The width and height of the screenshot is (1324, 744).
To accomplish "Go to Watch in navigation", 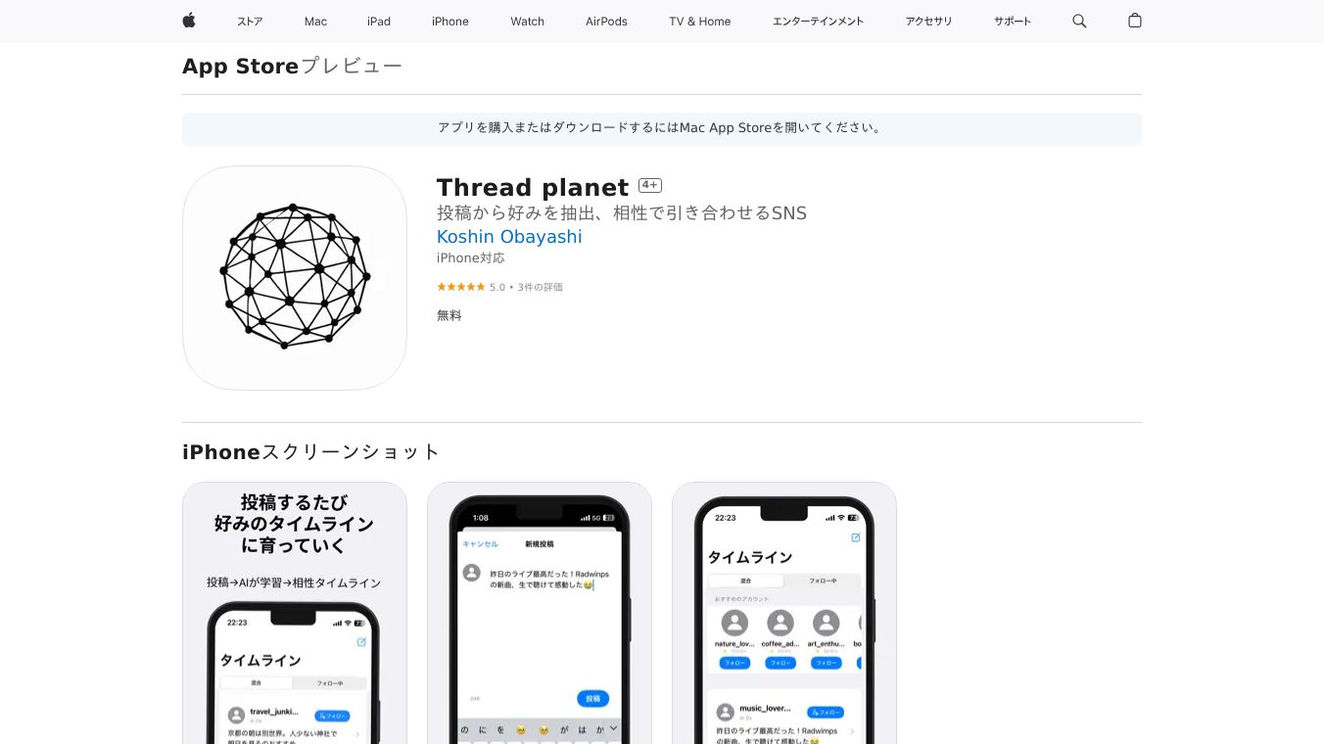I will point(527,22).
